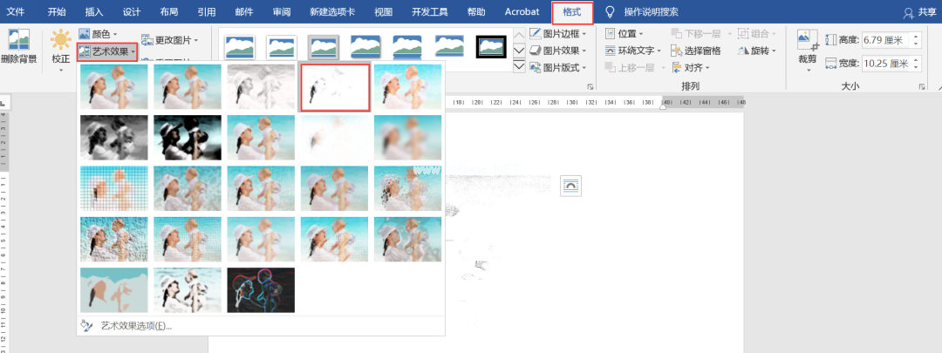Apply the first picture style in the gallery

[240, 47]
